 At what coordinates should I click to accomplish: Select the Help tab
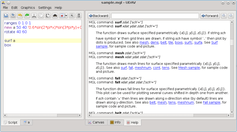(x=133, y=123)
